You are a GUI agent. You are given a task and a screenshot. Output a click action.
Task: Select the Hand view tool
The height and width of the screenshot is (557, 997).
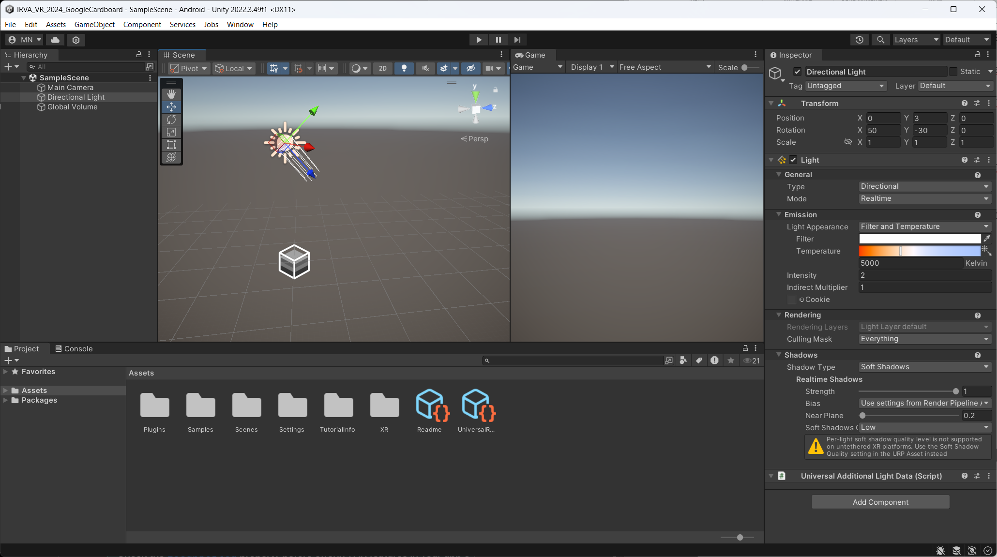tap(171, 94)
